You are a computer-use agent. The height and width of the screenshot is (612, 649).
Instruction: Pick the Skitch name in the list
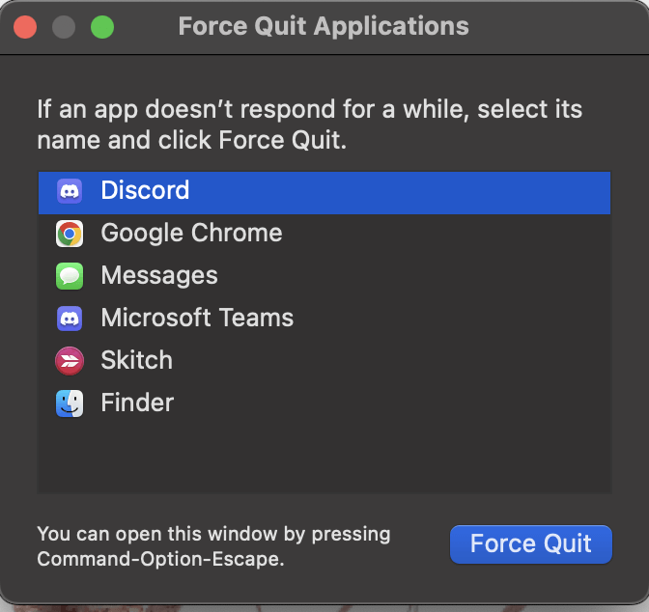[x=136, y=361]
